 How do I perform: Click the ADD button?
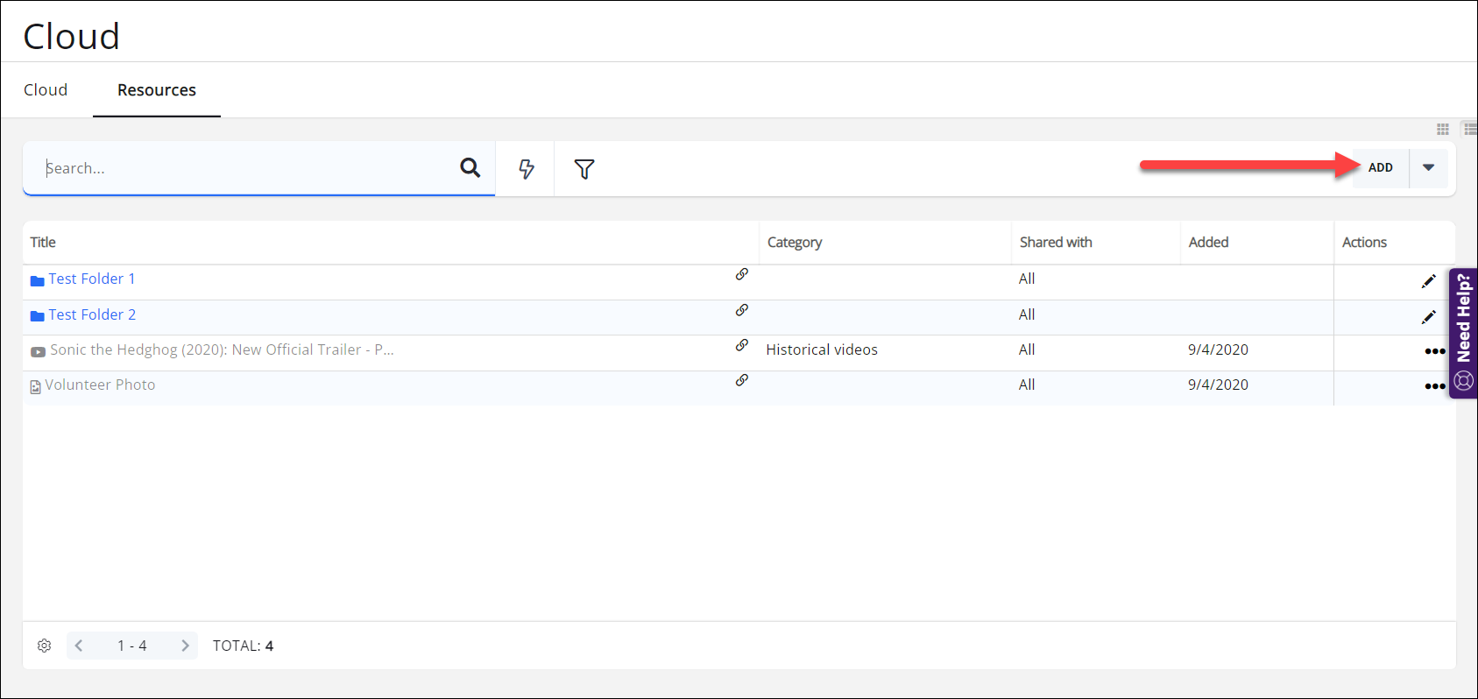[1381, 167]
